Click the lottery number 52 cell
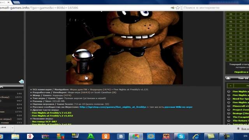 241,25
